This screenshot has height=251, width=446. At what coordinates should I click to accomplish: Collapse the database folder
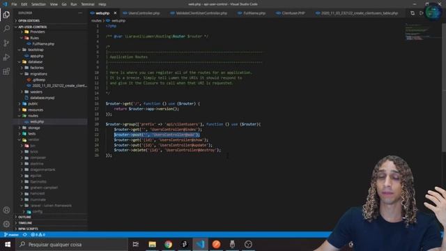[35, 62]
